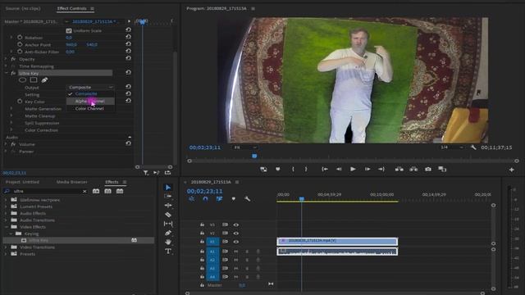Image resolution: width=525 pixels, height=295 pixels.
Task: Reset the Rotation parameter
Action: 128,37
